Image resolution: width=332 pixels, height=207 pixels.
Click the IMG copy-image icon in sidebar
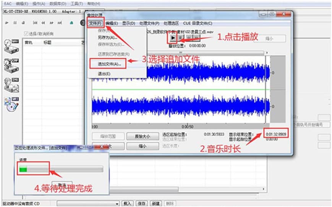point(11,85)
